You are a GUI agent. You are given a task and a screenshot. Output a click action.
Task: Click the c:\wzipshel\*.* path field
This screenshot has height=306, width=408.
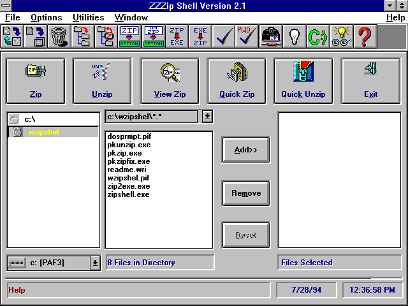(x=151, y=117)
